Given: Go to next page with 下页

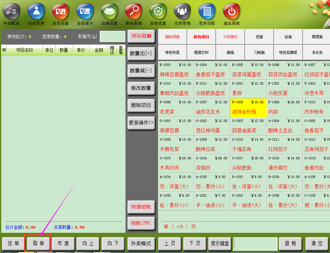Looking at the screenshot, I should 195,243.
